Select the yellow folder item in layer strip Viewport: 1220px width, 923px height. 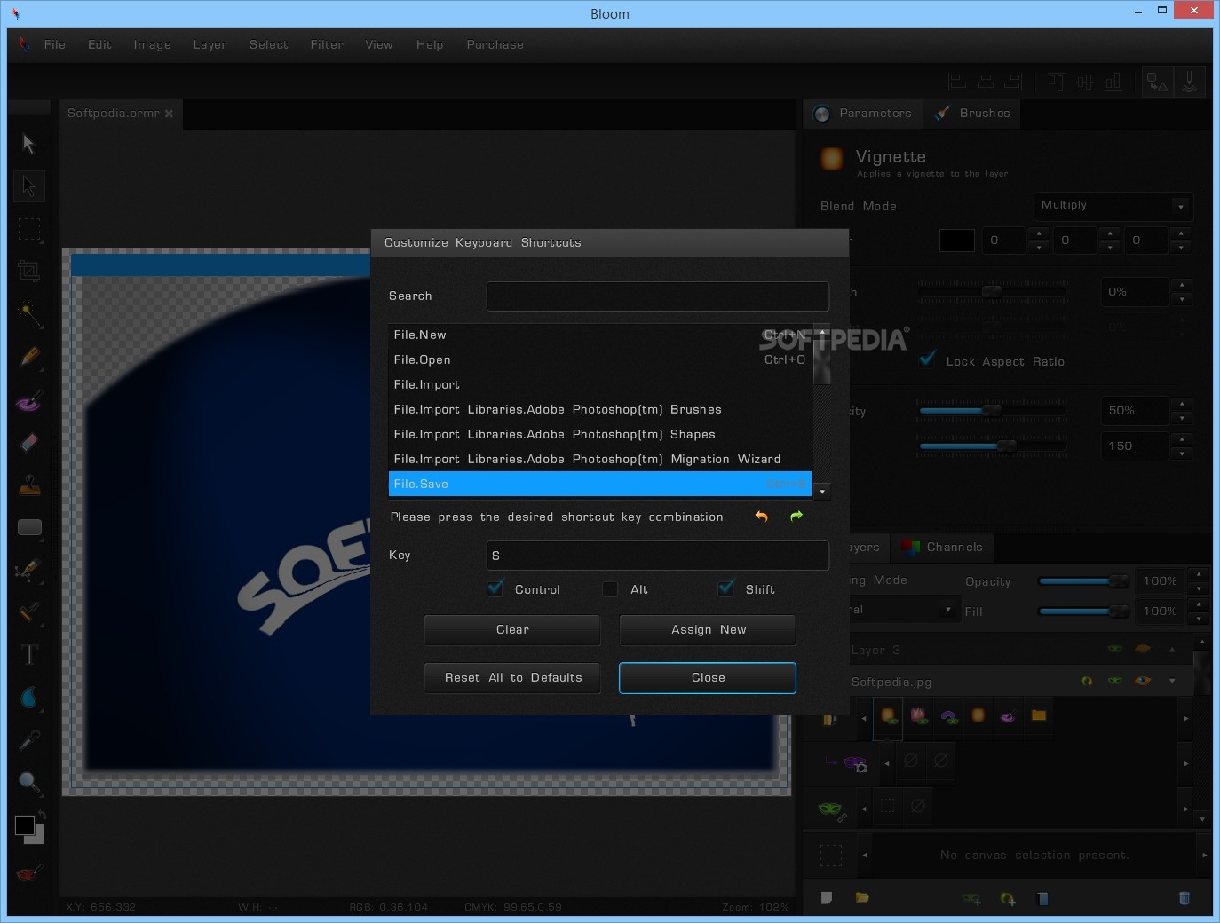1039,715
